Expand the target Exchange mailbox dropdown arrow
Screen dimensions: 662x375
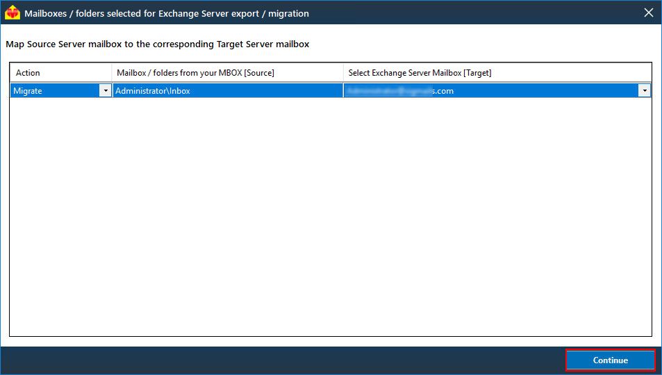(644, 90)
